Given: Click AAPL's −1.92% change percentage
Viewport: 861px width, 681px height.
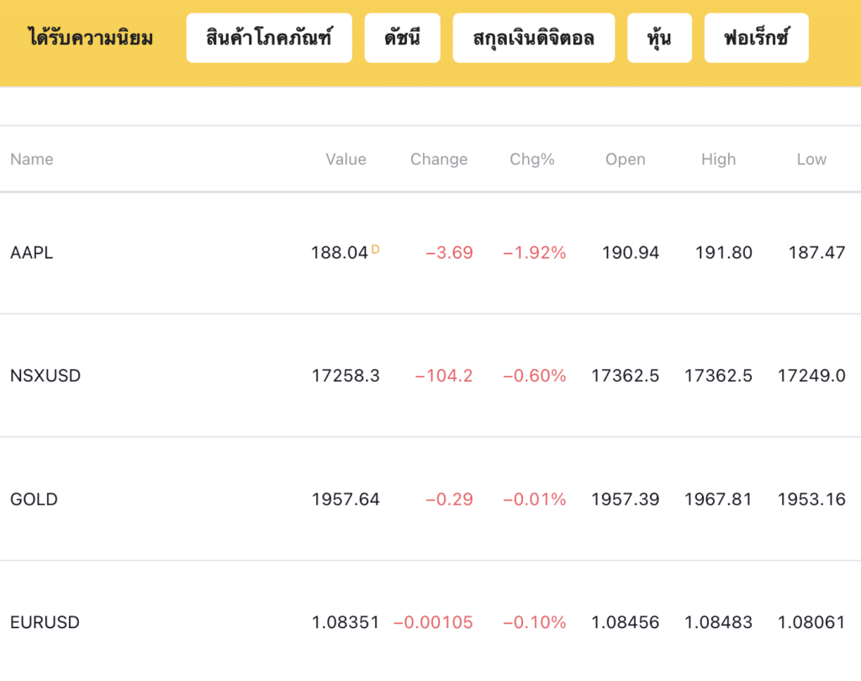Looking at the screenshot, I should (535, 253).
